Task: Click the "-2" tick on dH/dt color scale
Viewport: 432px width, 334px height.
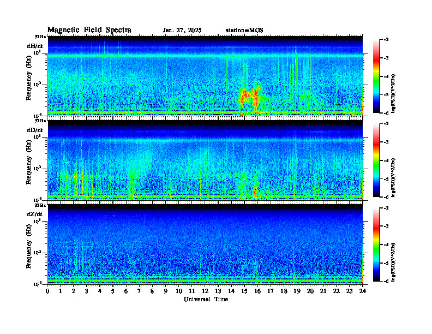Action: [x=386, y=40]
